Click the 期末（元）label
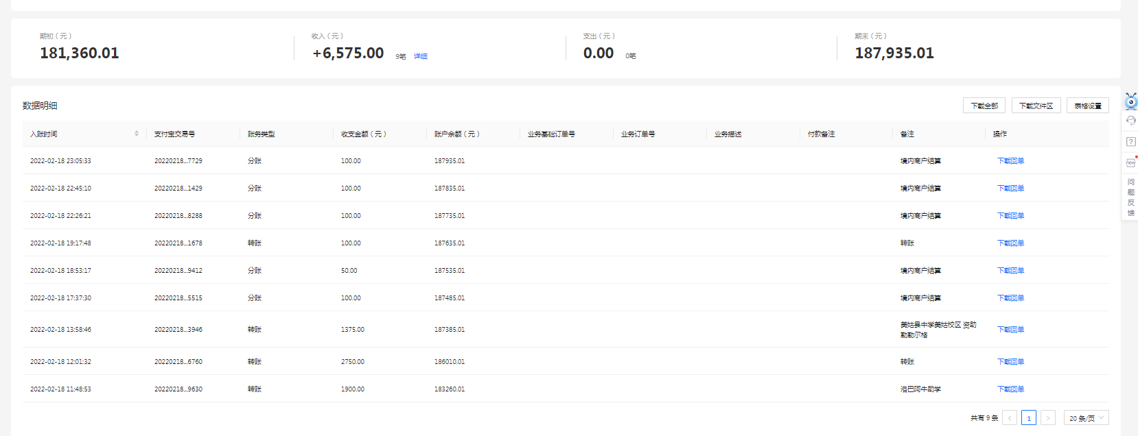 coord(871,36)
